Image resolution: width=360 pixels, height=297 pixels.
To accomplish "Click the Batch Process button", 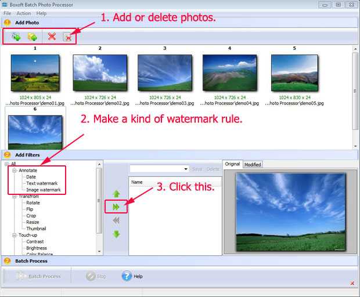I will pos(39,276).
